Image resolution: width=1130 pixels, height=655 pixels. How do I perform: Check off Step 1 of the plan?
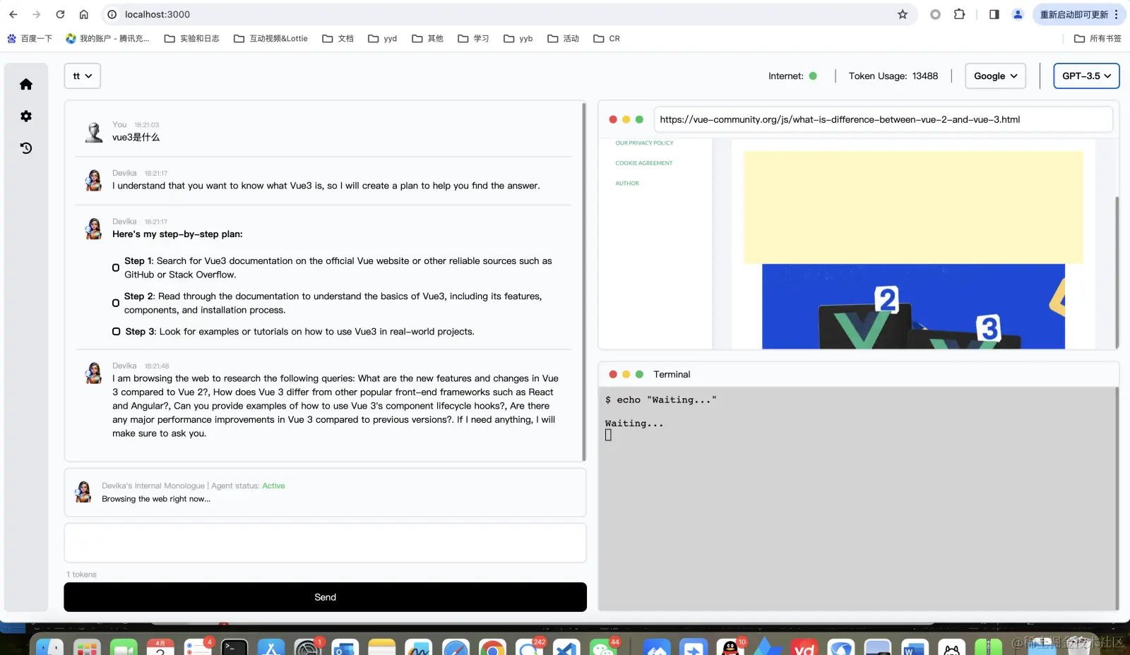click(116, 268)
